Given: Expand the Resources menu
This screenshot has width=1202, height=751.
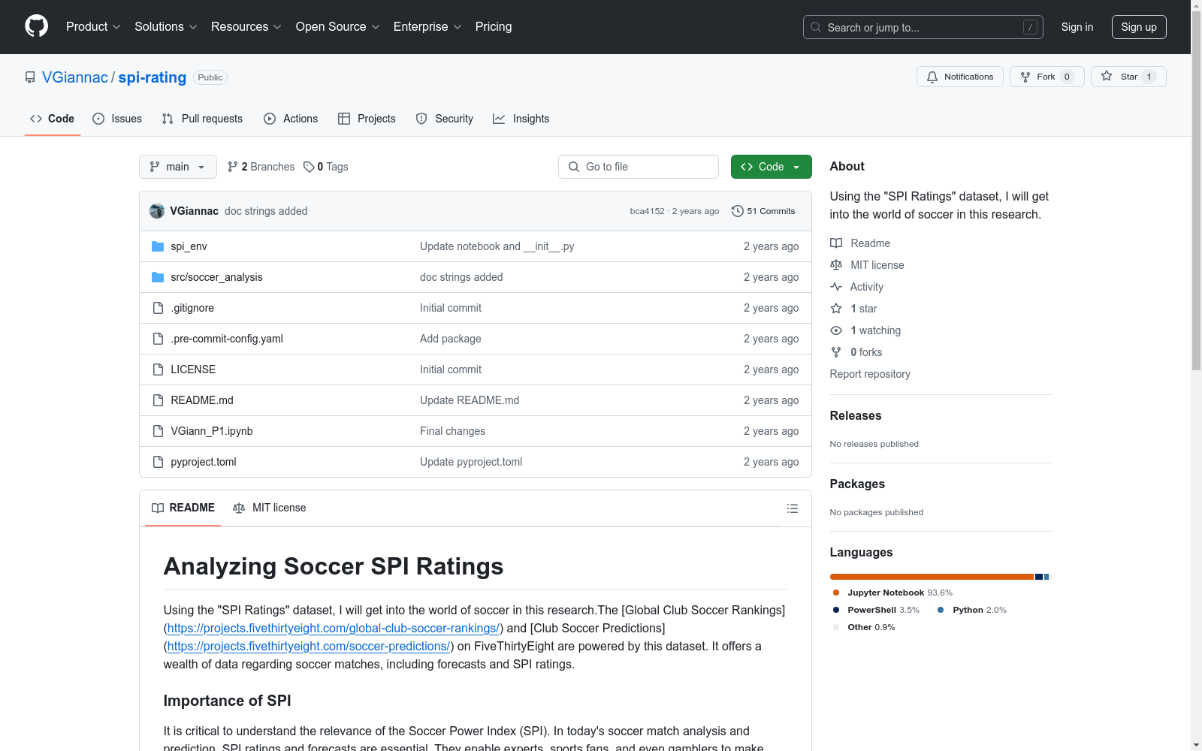Looking at the screenshot, I should (x=246, y=26).
